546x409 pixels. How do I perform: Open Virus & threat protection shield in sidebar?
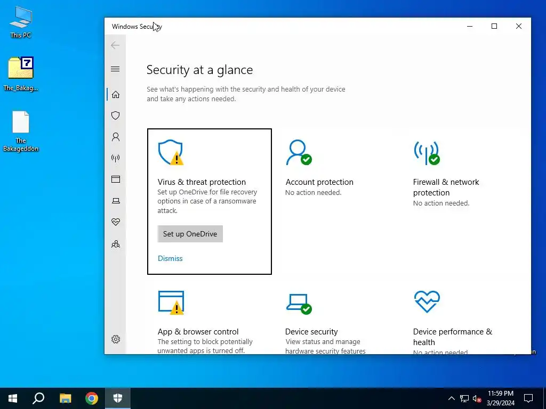click(116, 116)
